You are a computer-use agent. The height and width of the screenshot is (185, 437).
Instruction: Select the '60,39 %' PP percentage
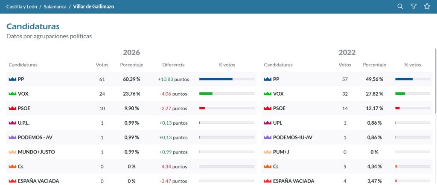pyautogui.click(x=131, y=79)
